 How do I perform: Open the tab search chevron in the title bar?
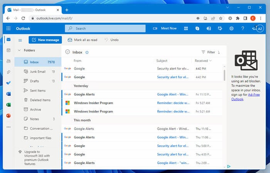[228, 7]
